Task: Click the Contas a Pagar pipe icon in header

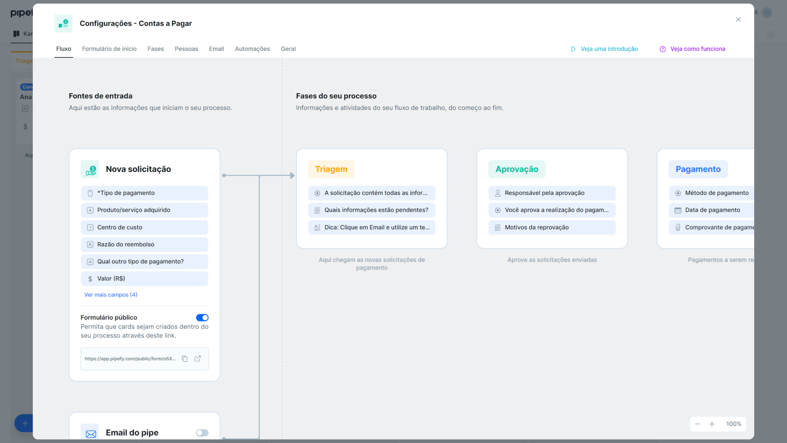Action: 63,23
